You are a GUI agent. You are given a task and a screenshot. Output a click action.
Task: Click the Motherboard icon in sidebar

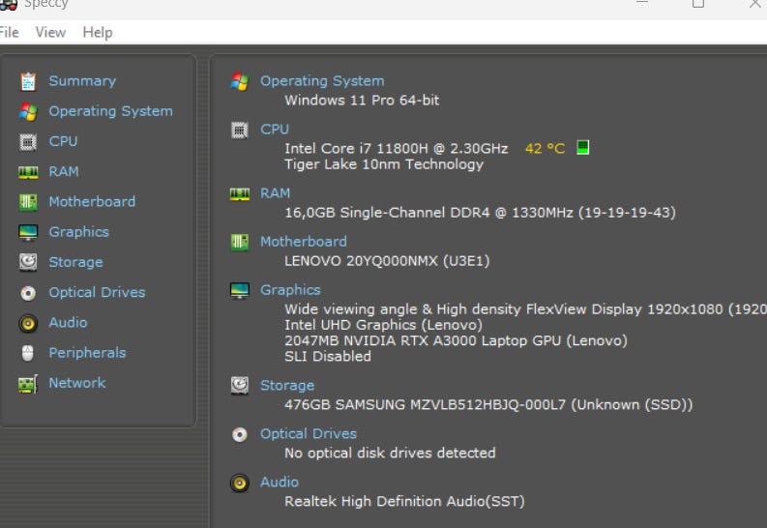point(28,202)
